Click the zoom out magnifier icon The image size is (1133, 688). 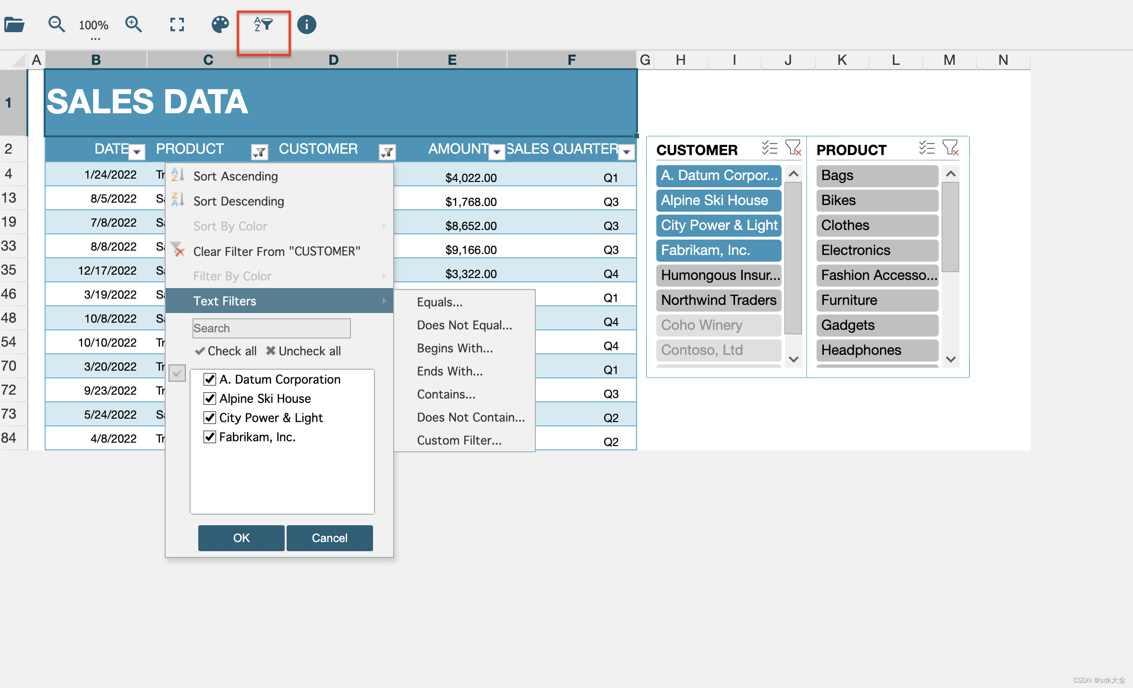click(56, 24)
